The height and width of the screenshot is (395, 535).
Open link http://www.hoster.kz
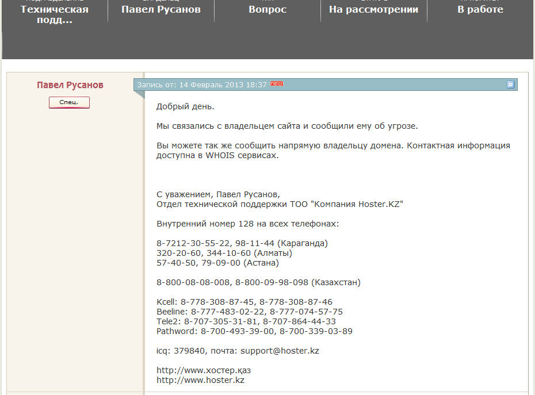click(x=200, y=380)
